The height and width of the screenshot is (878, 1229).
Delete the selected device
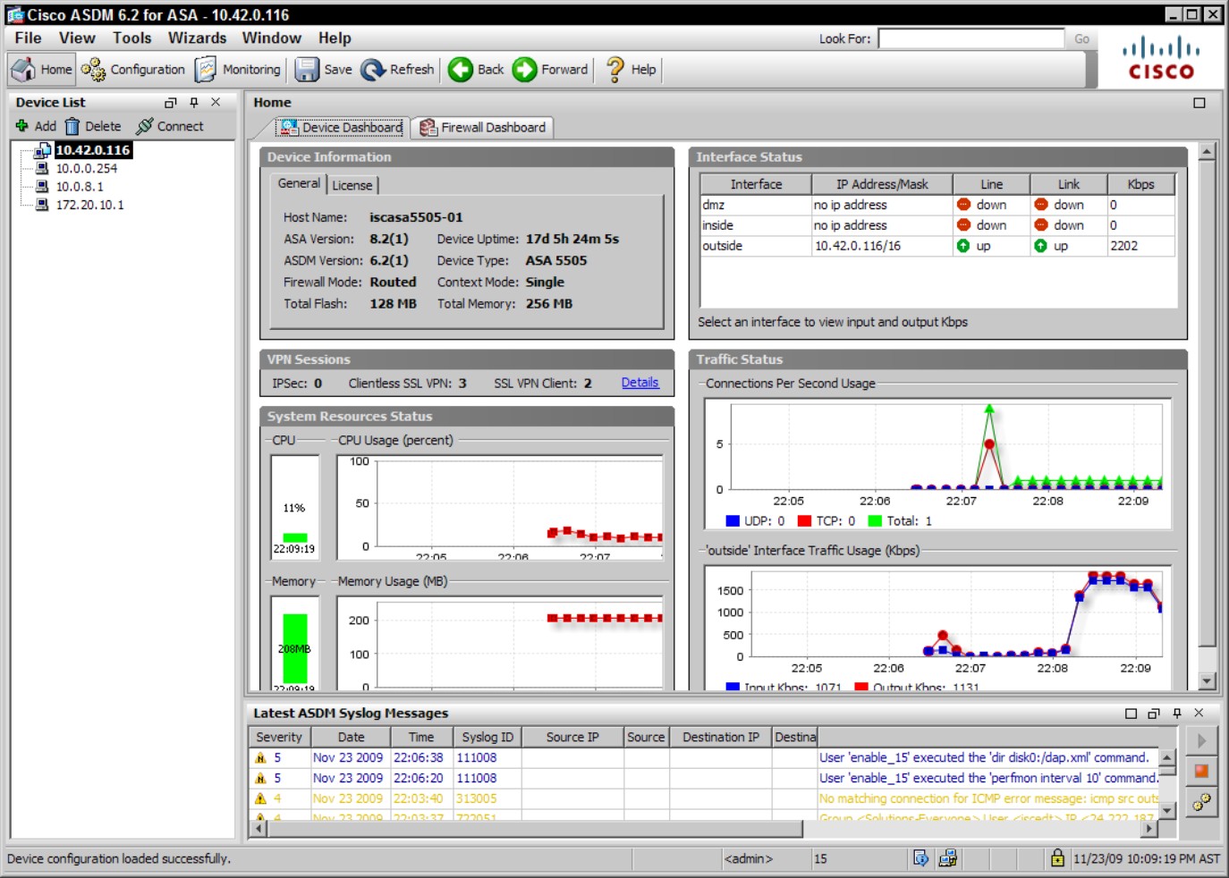click(93, 126)
